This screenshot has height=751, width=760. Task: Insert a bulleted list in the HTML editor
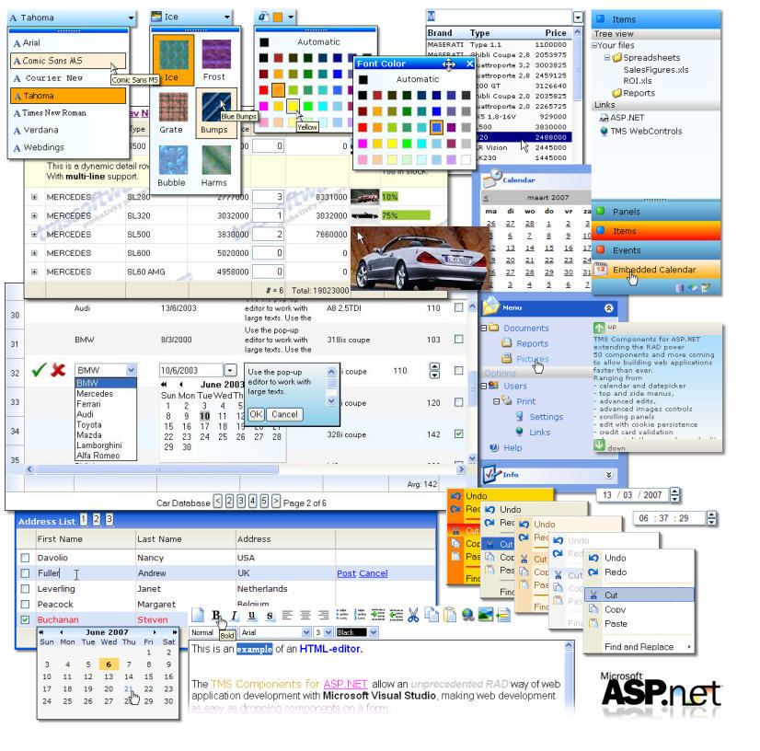tap(342, 615)
